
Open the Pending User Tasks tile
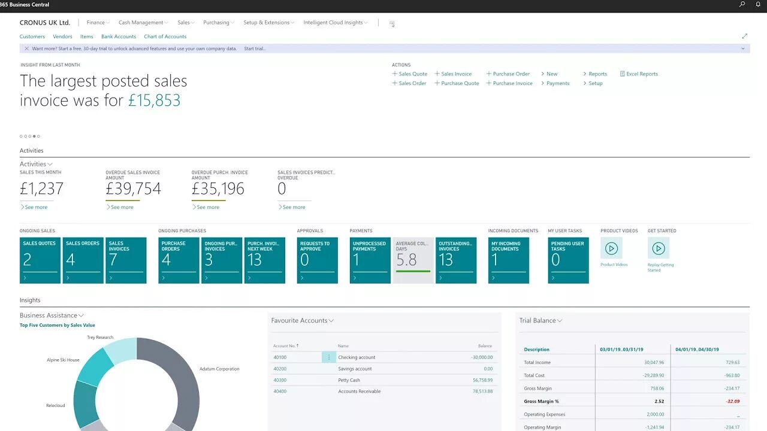(569, 260)
